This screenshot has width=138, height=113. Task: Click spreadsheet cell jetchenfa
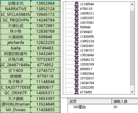coord(16,43)
